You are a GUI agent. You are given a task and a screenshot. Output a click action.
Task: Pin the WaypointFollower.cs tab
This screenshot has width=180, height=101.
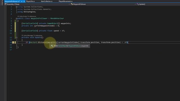click(22, 1)
